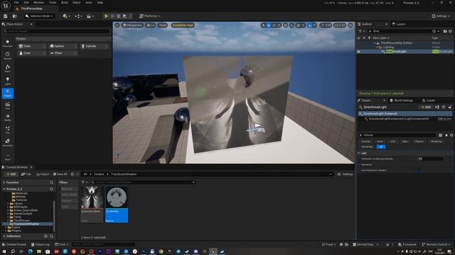Open the Build menu
This screenshot has height=255, width=455.
[x=65, y=3]
